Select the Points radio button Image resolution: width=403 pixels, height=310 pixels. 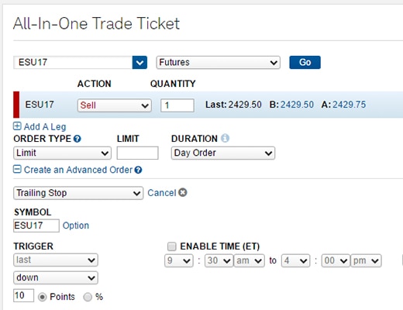pyautogui.click(x=42, y=297)
